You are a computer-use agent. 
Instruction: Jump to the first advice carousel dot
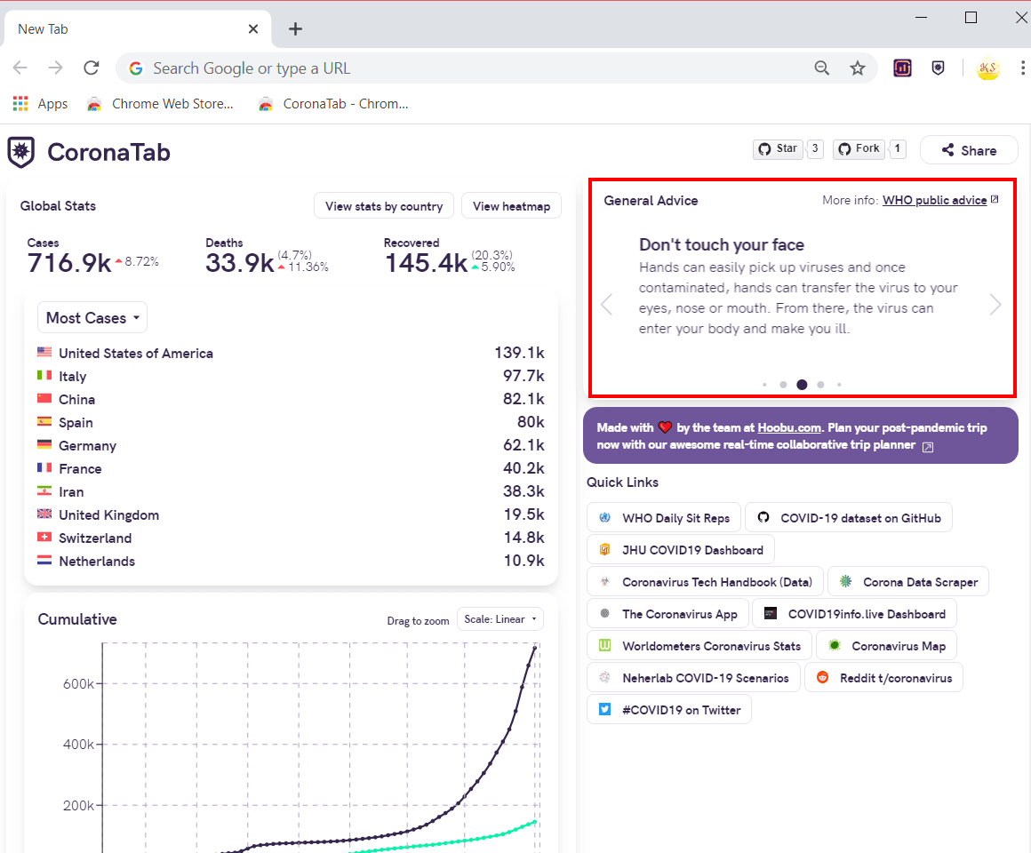click(x=764, y=385)
